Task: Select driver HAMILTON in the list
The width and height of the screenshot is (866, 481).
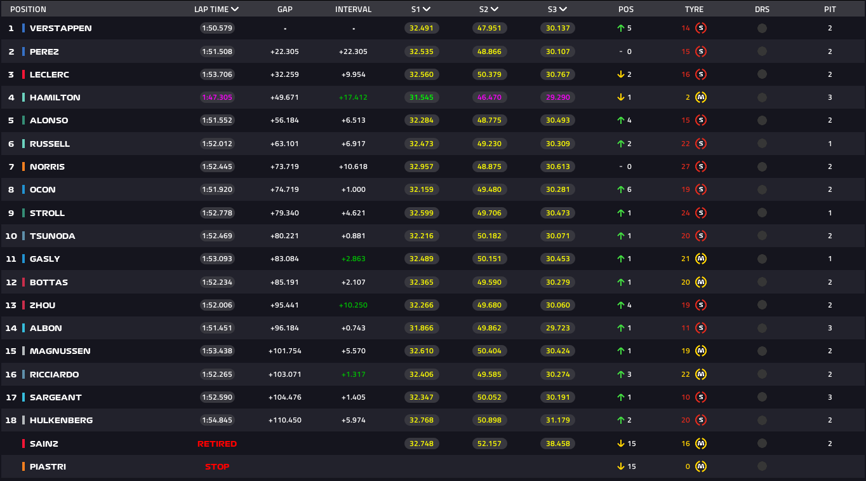Action: point(55,97)
